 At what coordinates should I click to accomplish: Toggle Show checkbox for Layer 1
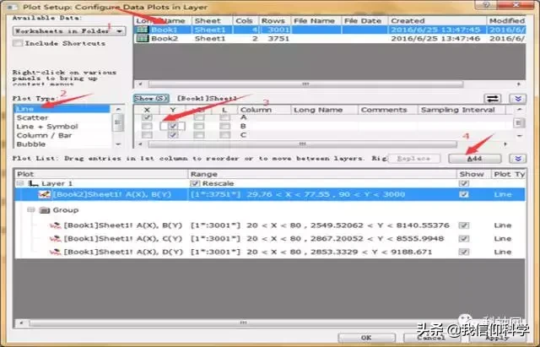click(x=463, y=183)
